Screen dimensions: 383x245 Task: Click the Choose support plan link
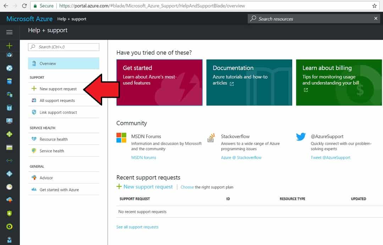(187, 187)
